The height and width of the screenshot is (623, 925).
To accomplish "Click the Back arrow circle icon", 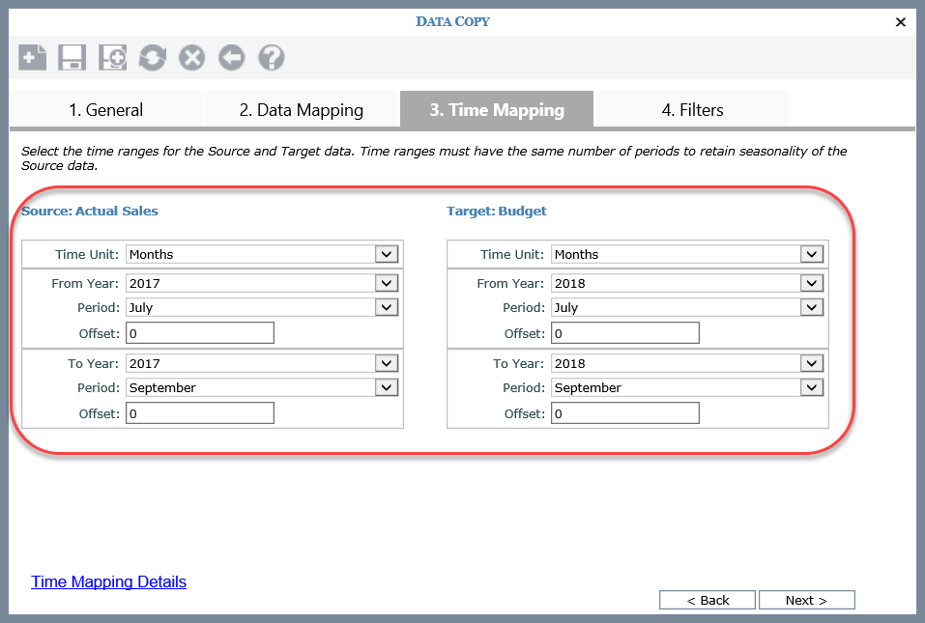I will [x=232, y=58].
